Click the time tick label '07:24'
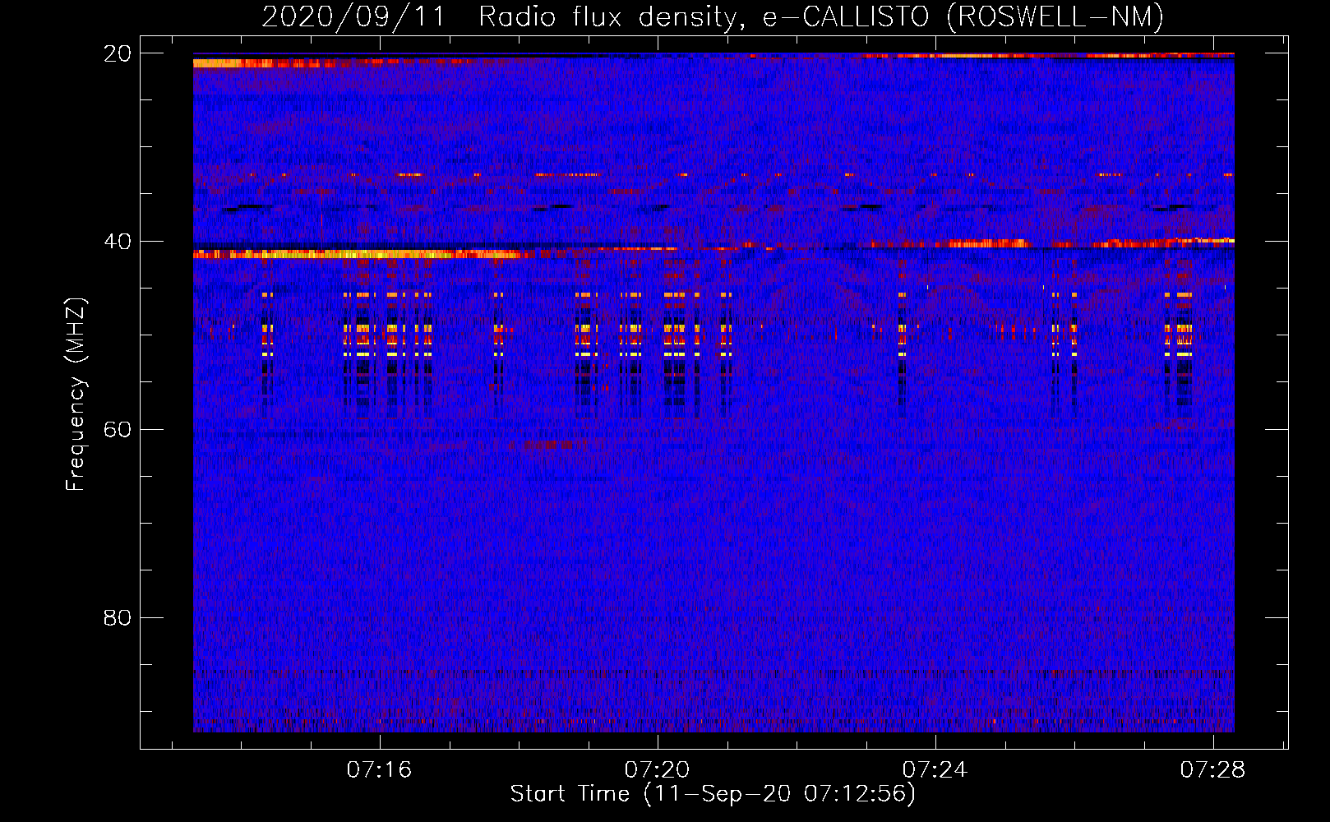 (935, 769)
